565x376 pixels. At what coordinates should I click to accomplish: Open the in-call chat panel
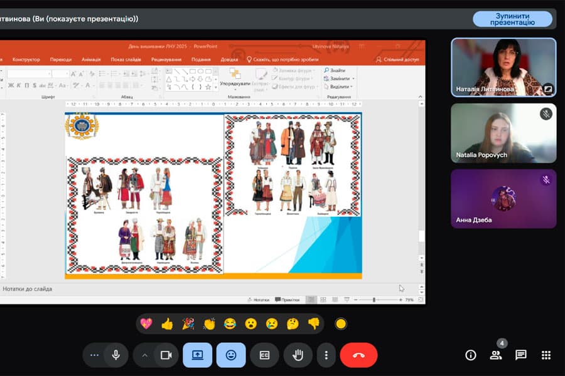point(520,355)
